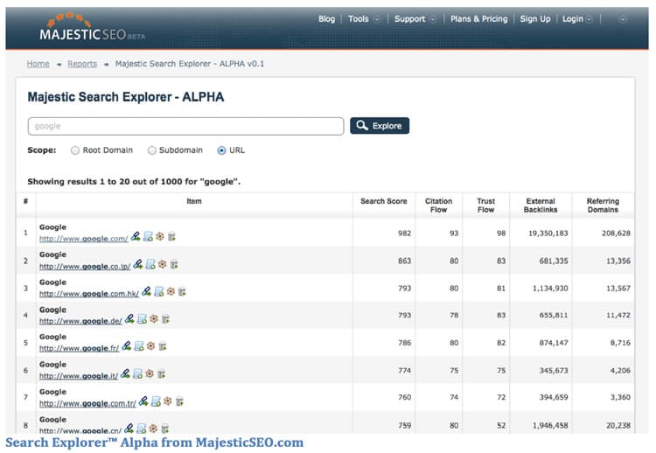Open the Sign Up page
The height and width of the screenshot is (453, 656).
535,19
